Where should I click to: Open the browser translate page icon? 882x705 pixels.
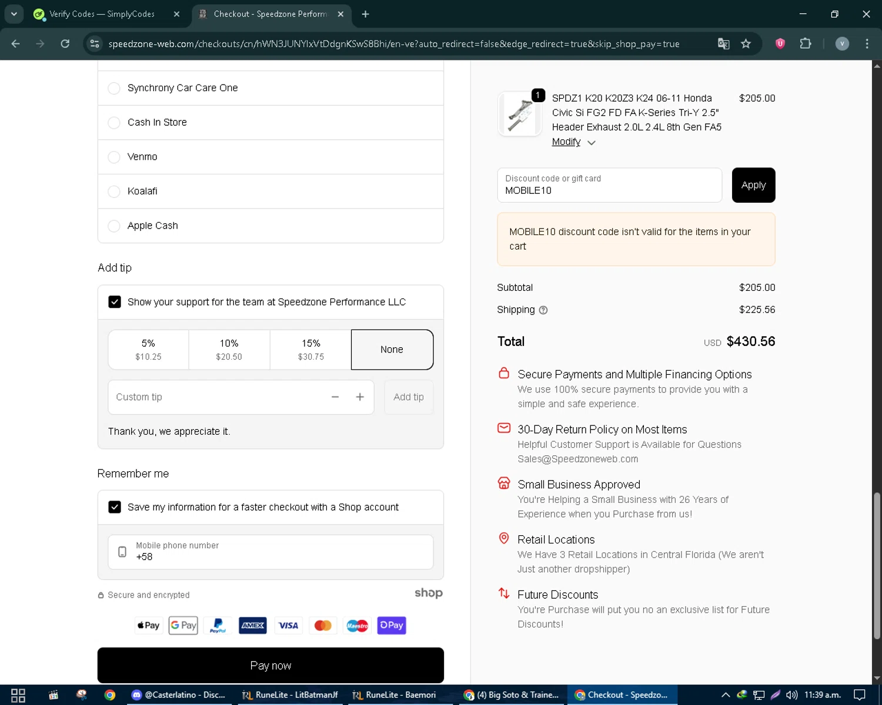click(x=724, y=43)
